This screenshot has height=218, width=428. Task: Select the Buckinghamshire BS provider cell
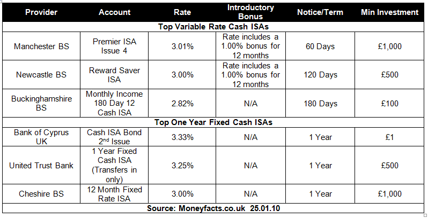coord(40,103)
